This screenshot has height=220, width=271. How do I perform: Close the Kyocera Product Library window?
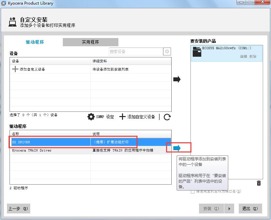[263, 2]
